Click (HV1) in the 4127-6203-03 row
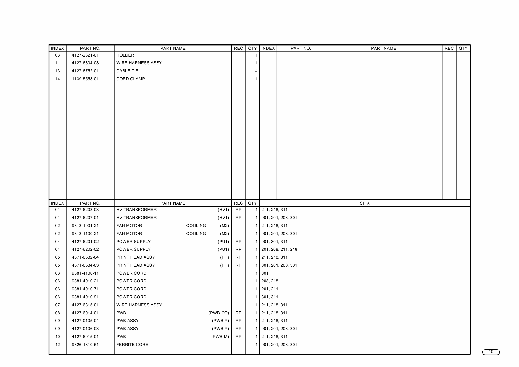 pos(223,210)
